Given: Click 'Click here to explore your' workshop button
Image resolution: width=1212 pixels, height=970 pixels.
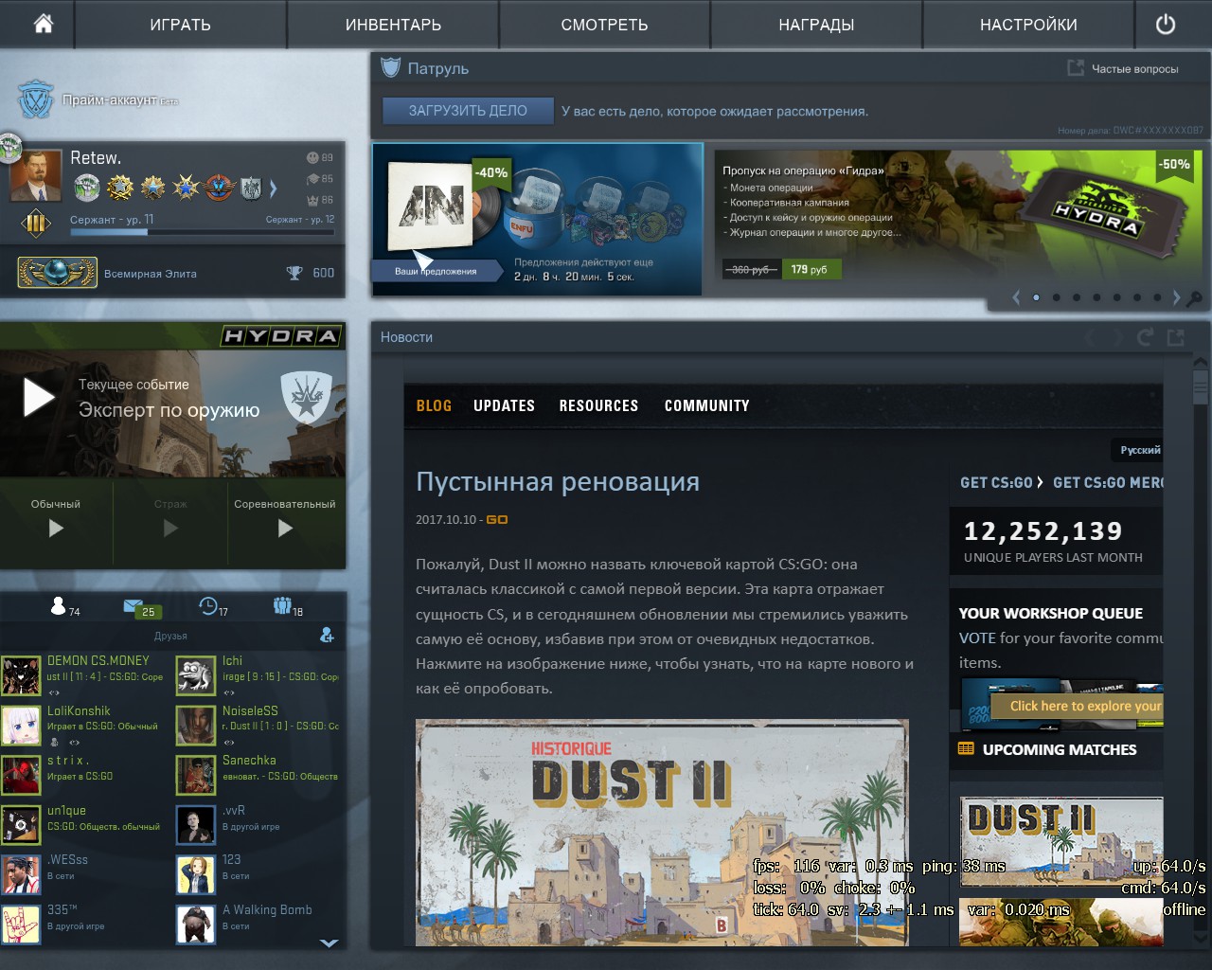Looking at the screenshot, I should pyautogui.click(x=1078, y=706).
